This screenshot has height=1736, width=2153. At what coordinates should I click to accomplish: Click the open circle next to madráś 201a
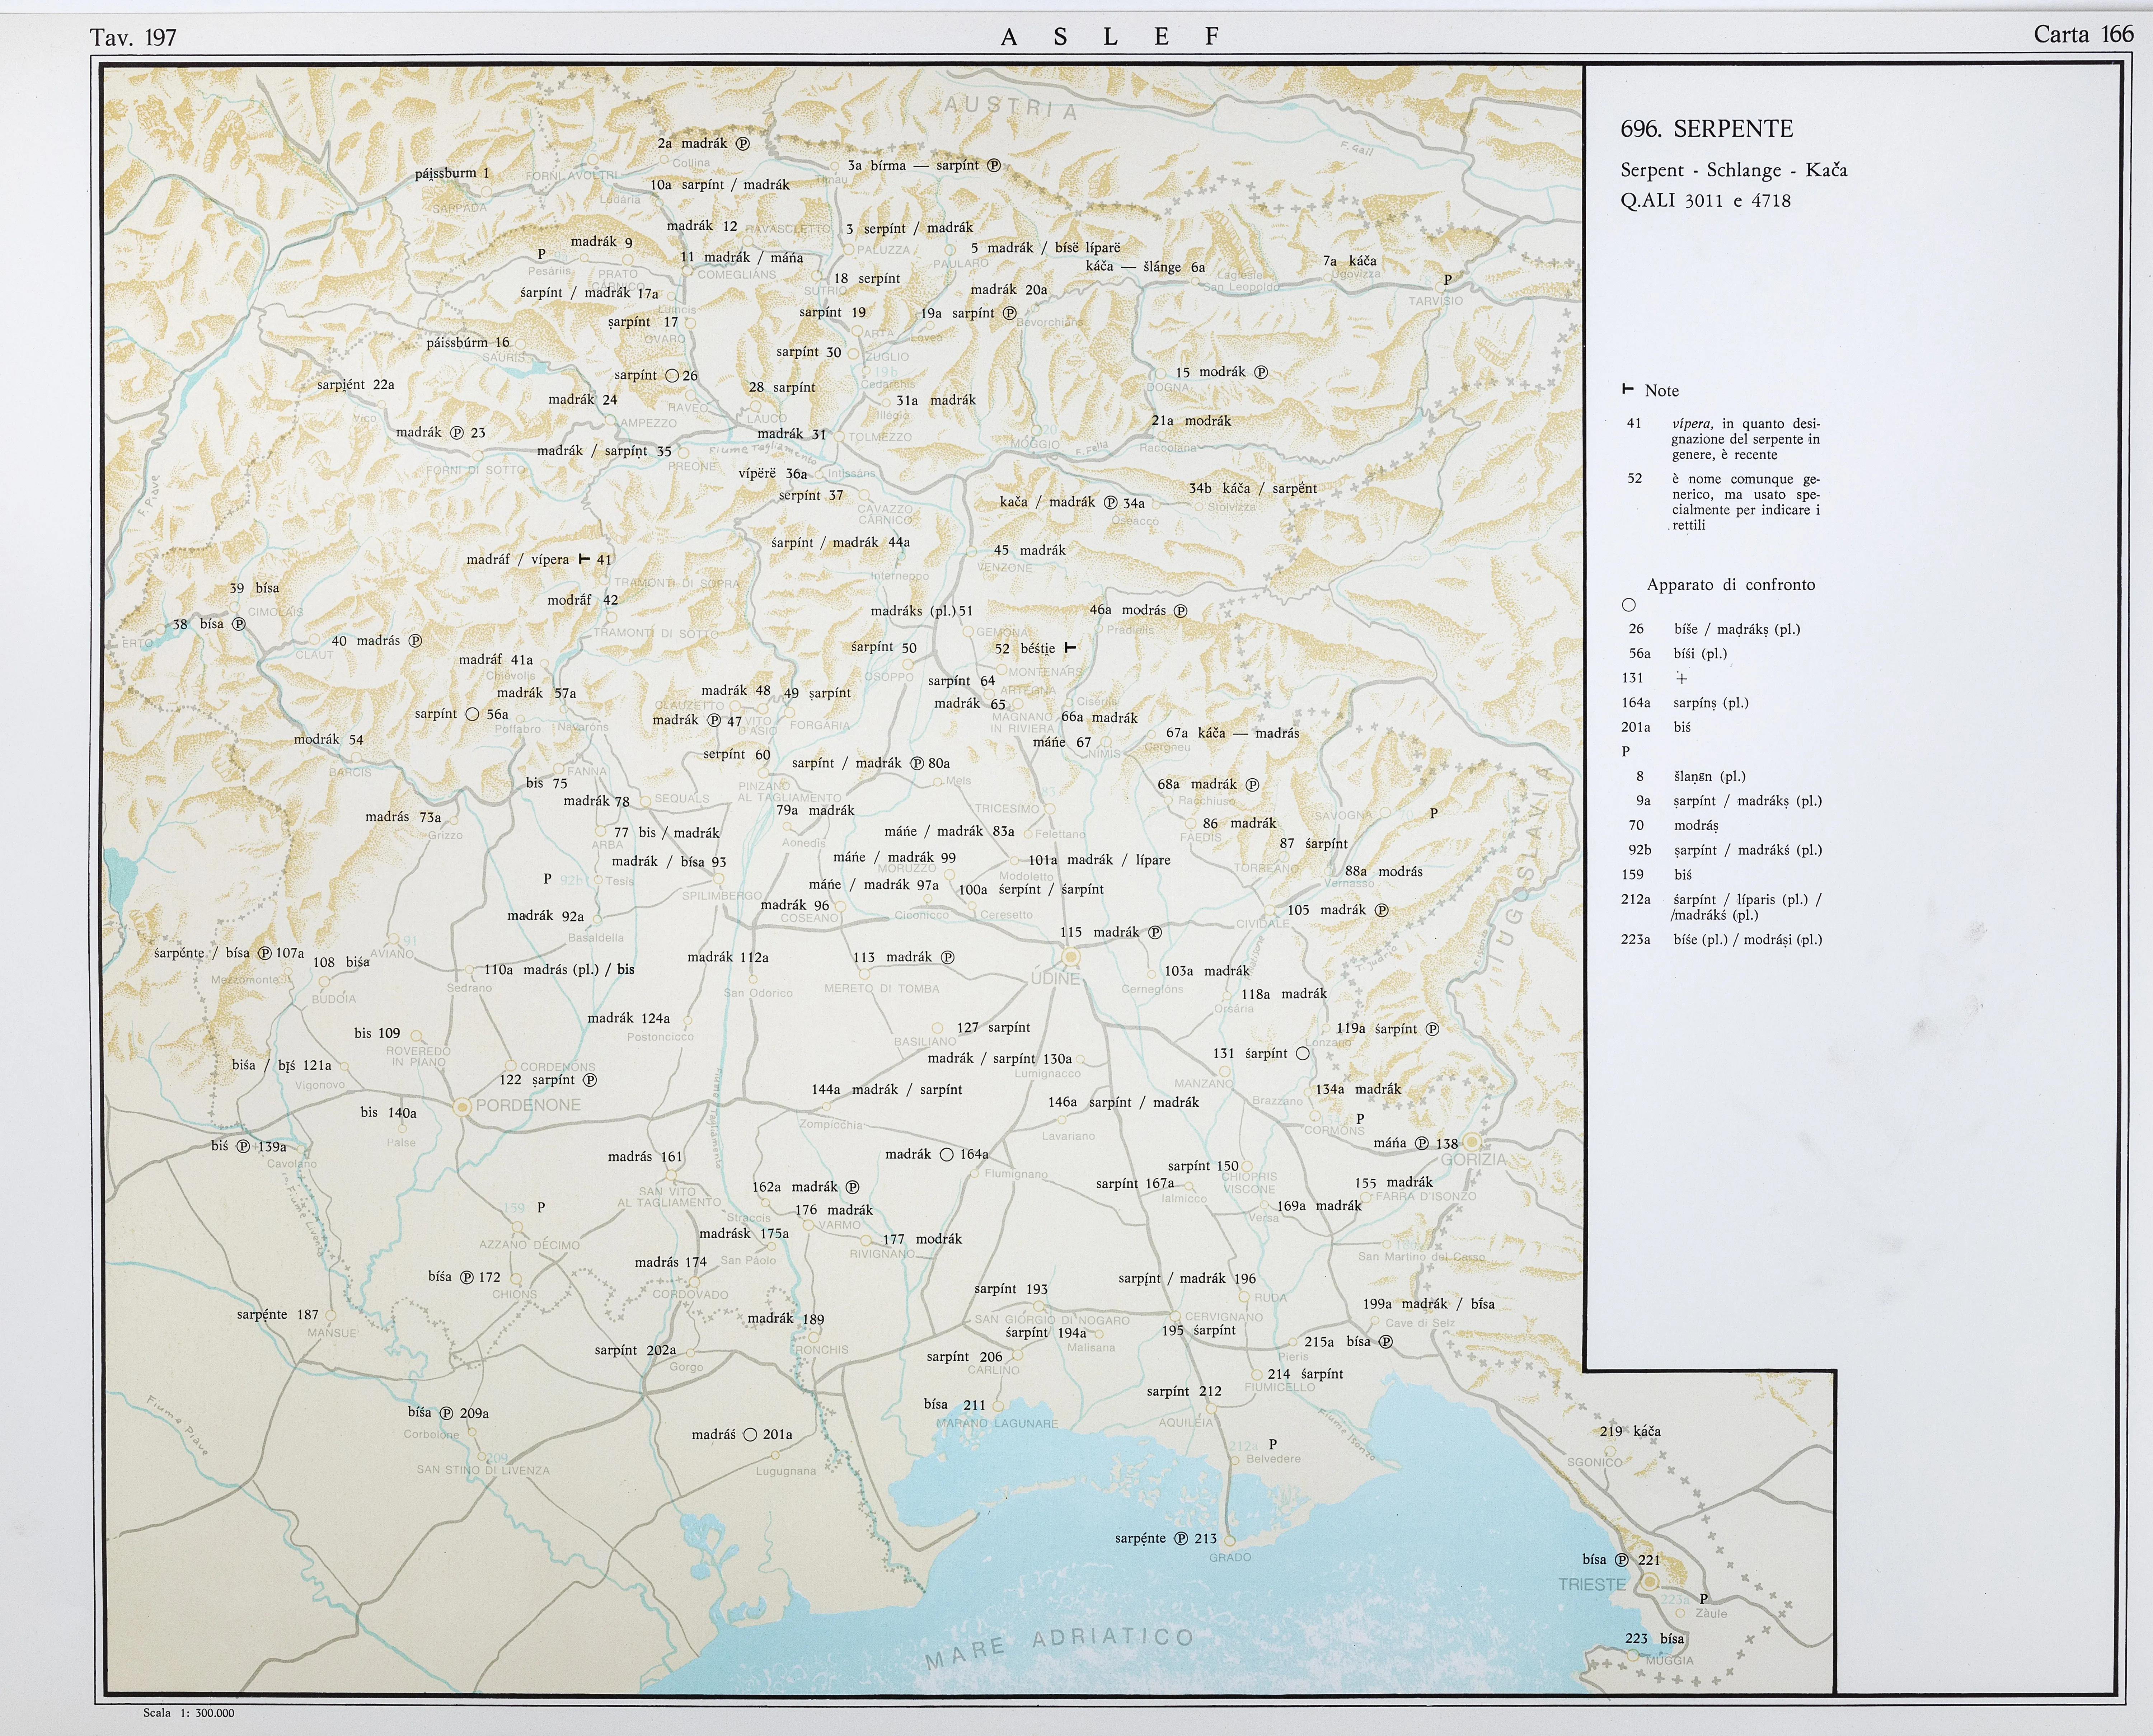point(750,1435)
